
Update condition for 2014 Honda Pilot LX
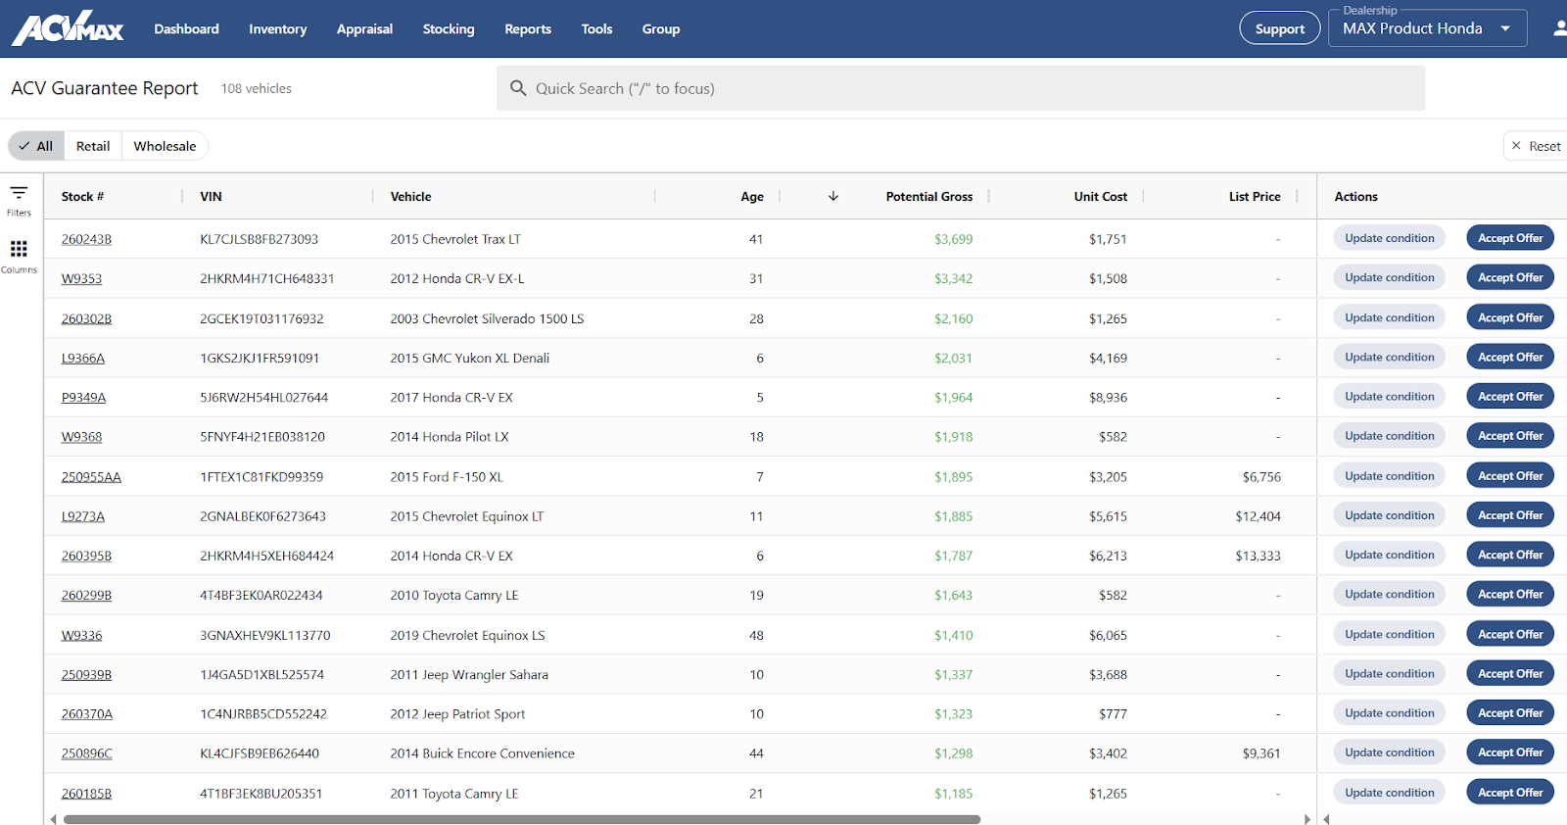(x=1389, y=436)
